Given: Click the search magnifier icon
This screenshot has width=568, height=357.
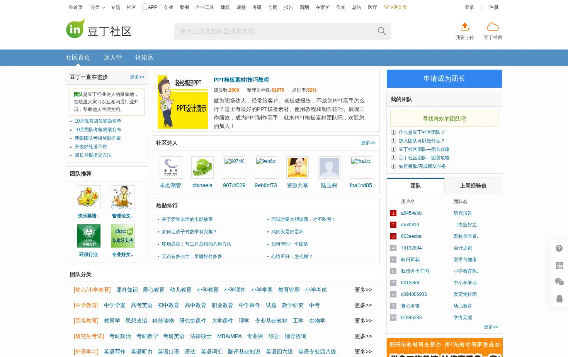Looking at the screenshot, I should pos(382,31).
